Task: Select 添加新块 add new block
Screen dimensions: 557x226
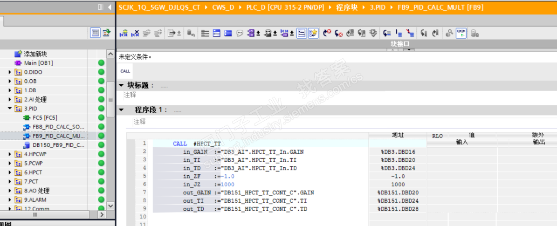Action: coord(35,54)
